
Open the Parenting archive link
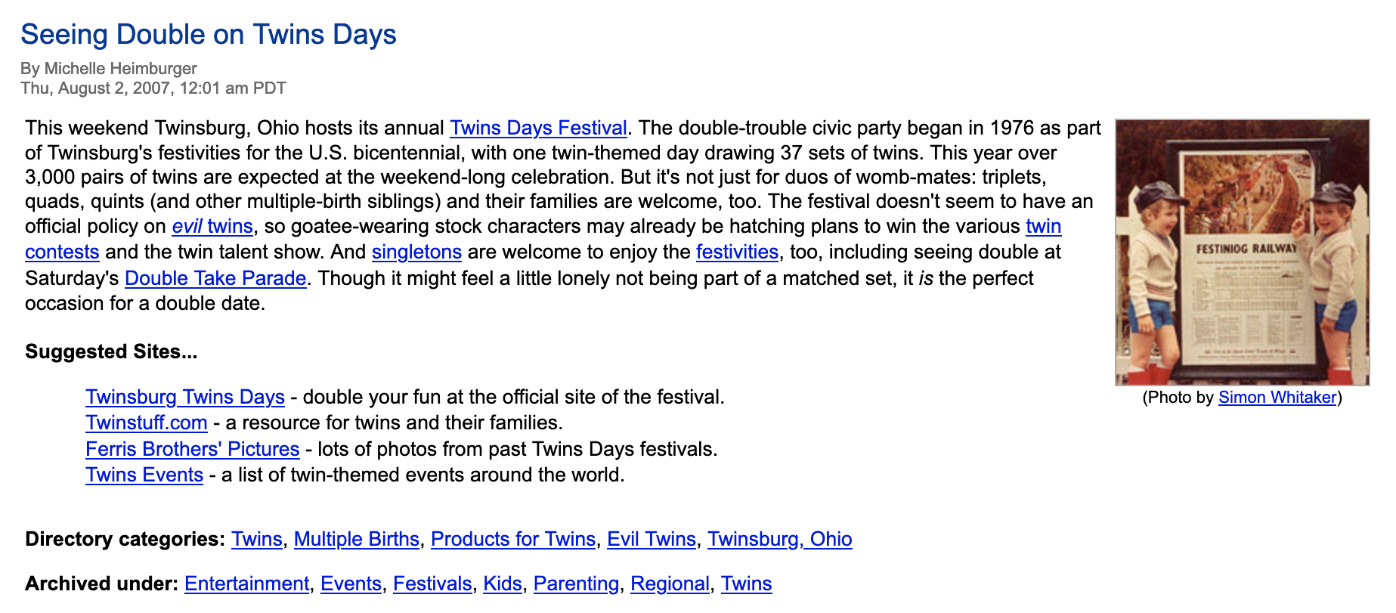point(576,584)
